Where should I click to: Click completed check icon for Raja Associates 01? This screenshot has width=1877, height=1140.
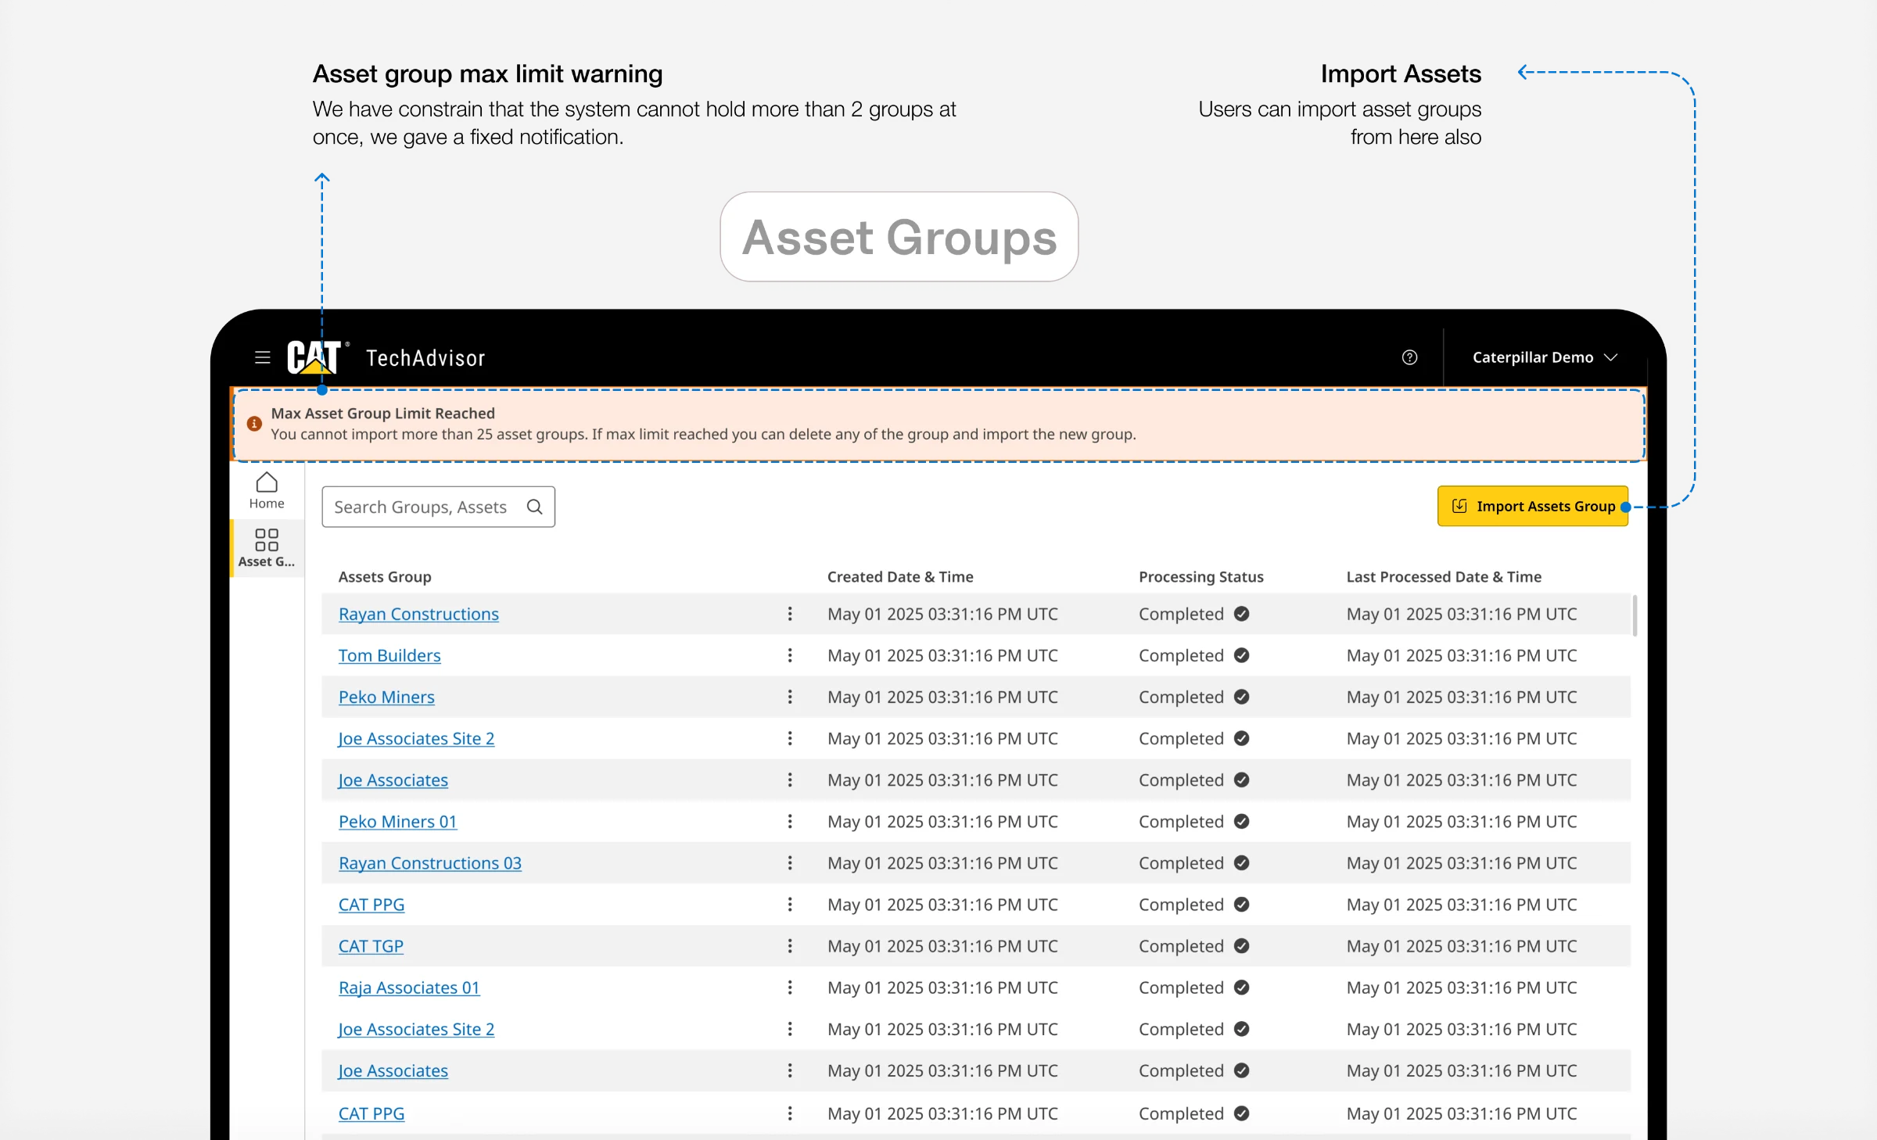tap(1241, 988)
